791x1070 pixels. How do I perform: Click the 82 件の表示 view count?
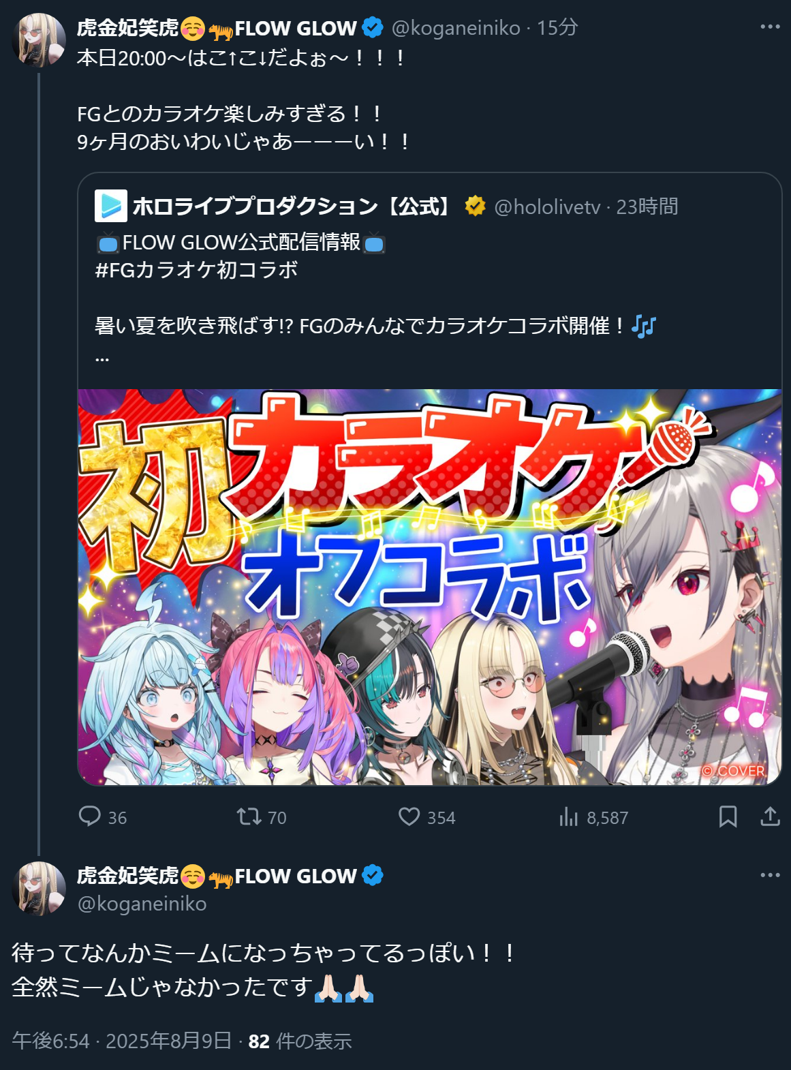point(300,1041)
